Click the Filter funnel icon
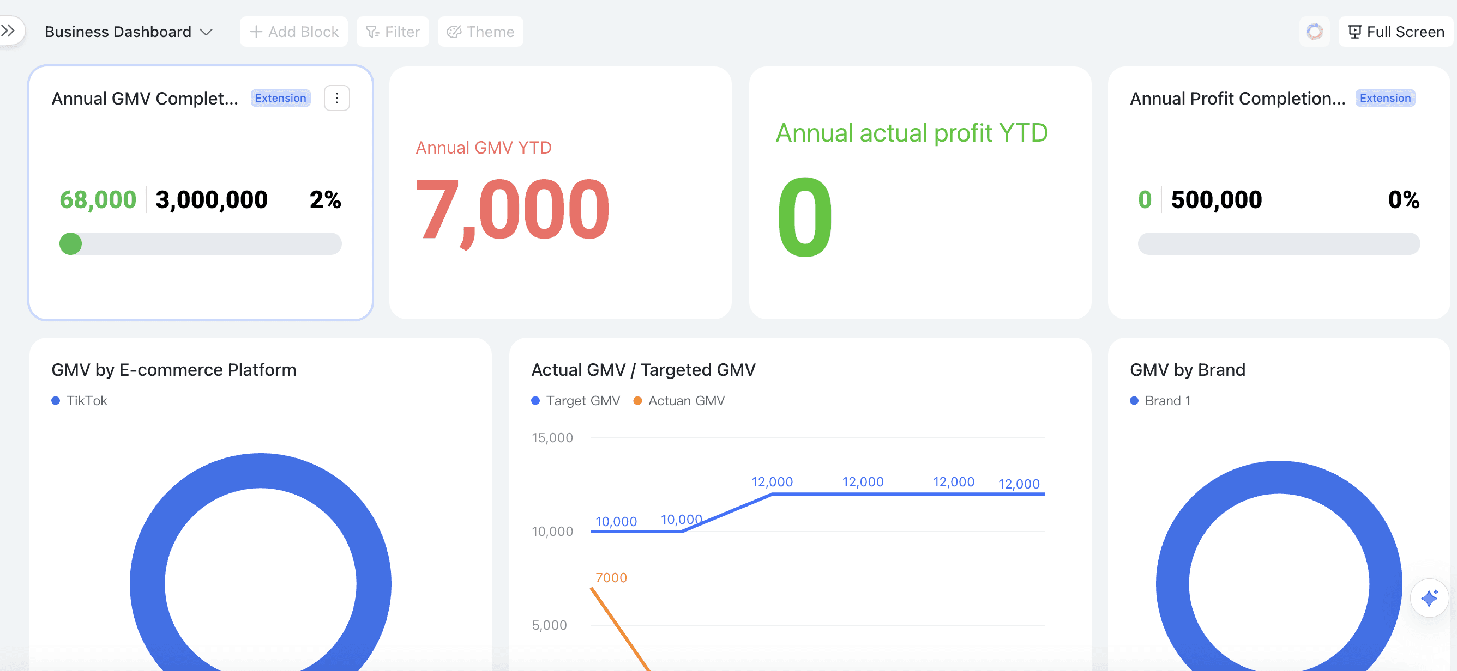 click(372, 32)
